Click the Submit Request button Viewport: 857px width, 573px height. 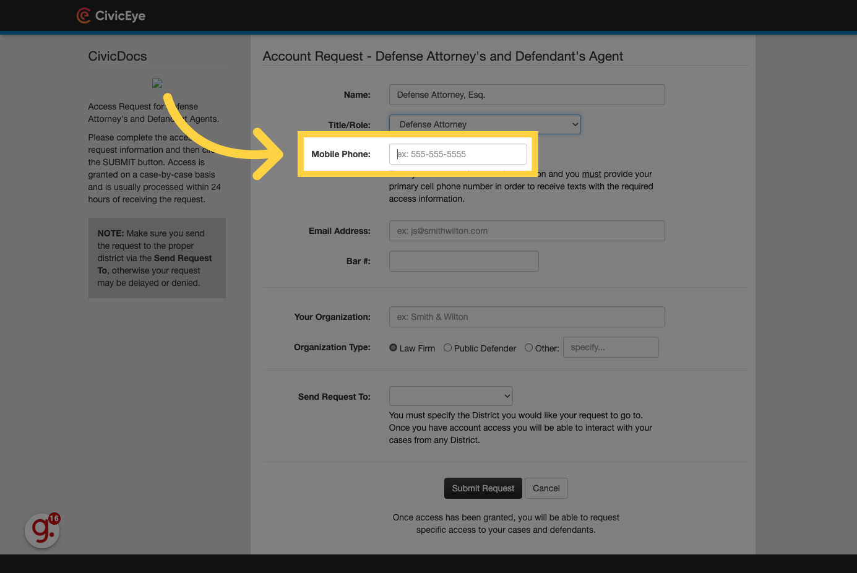click(483, 488)
